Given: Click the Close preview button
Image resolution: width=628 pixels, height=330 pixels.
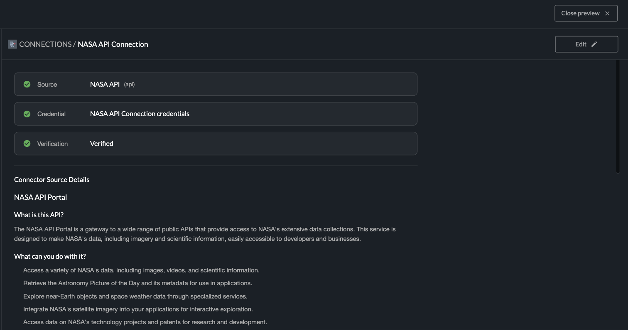Looking at the screenshot, I should click(586, 13).
